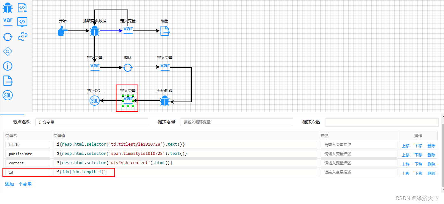Click 删除 in the id row
The height and width of the screenshot is (204, 444).
[x=431, y=174]
